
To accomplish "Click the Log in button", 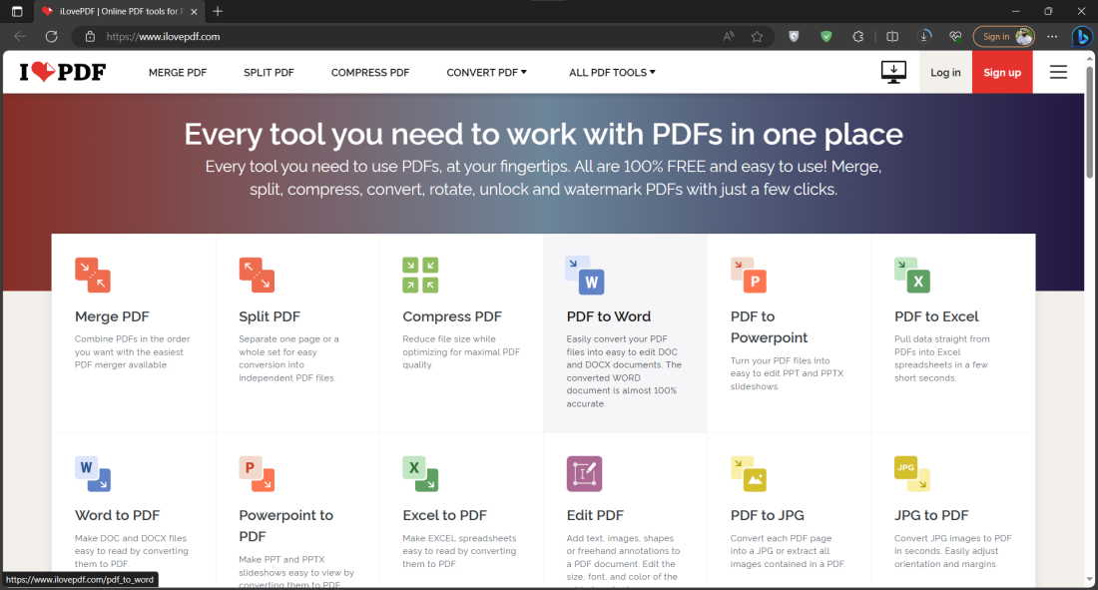I will pyautogui.click(x=945, y=72).
